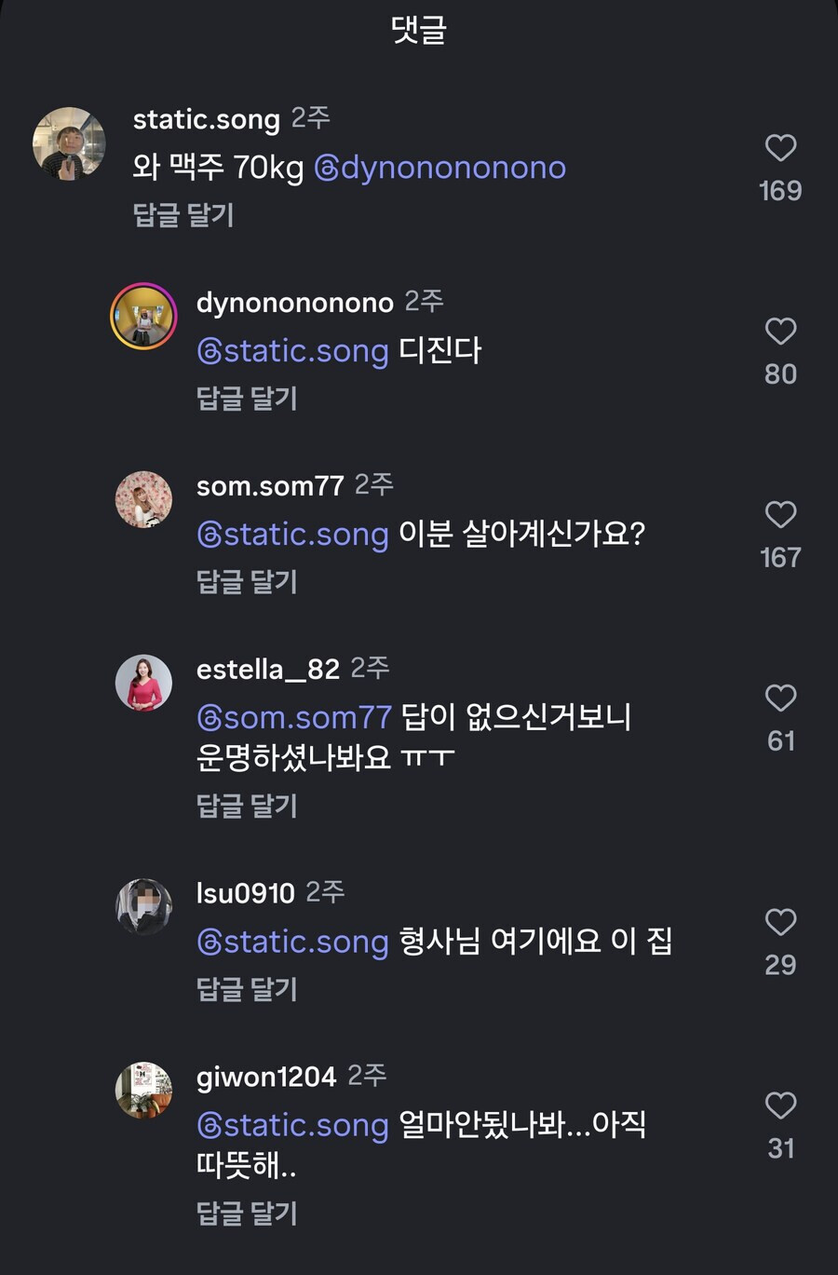838x1275 pixels.
Task: Like estella__82's comment
Action: (780, 699)
